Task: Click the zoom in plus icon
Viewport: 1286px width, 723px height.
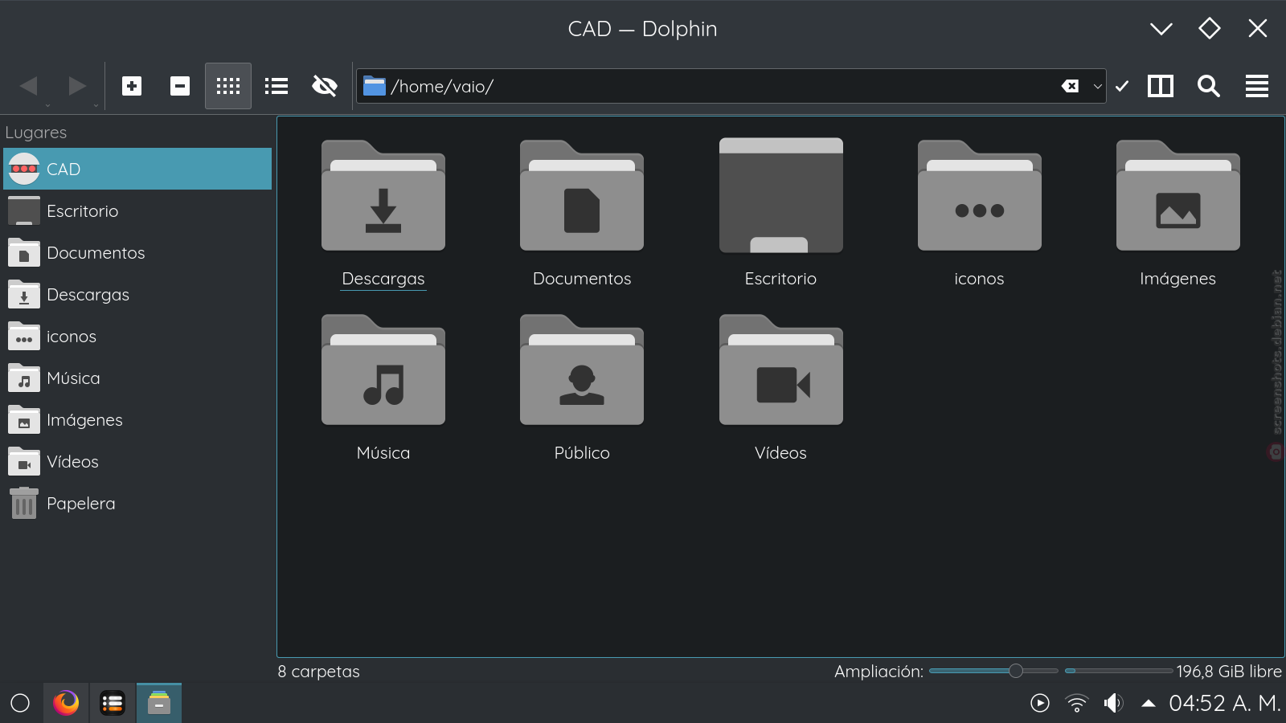Action: tap(132, 86)
